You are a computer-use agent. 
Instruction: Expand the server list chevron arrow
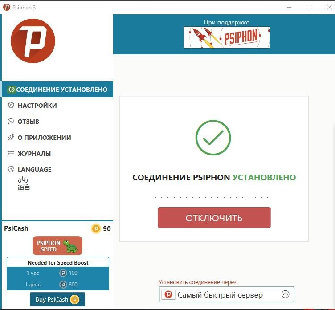click(285, 294)
